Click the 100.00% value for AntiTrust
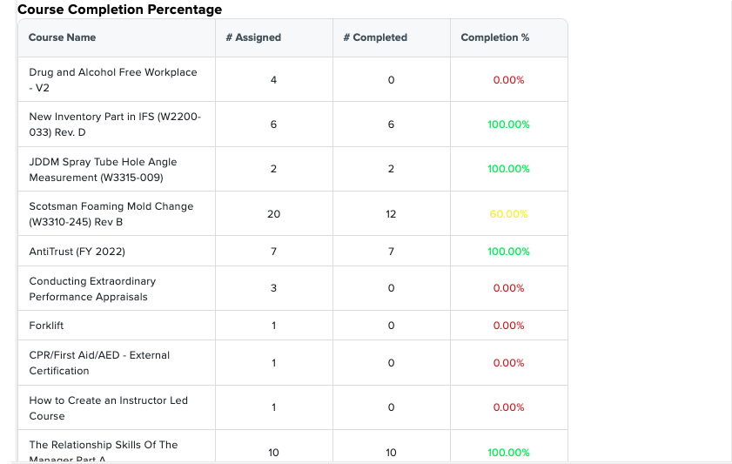The height and width of the screenshot is (464, 732). click(508, 252)
